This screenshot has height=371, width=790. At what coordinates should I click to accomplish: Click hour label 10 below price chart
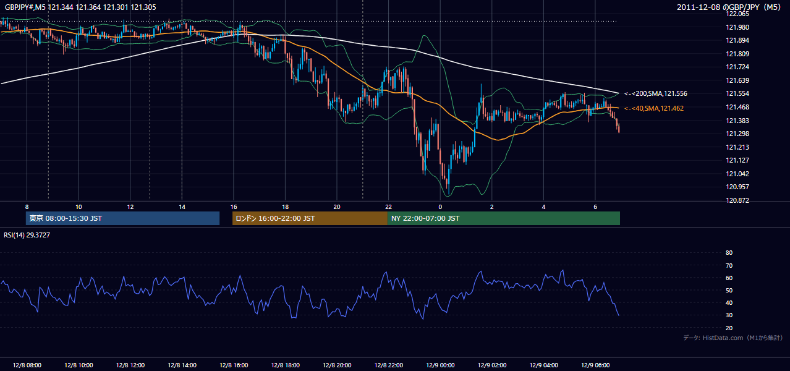point(79,207)
